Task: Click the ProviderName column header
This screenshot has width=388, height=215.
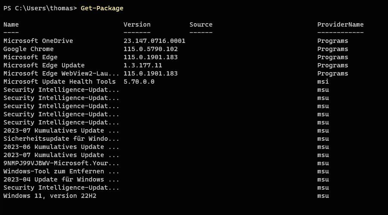Action: coord(340,25)
